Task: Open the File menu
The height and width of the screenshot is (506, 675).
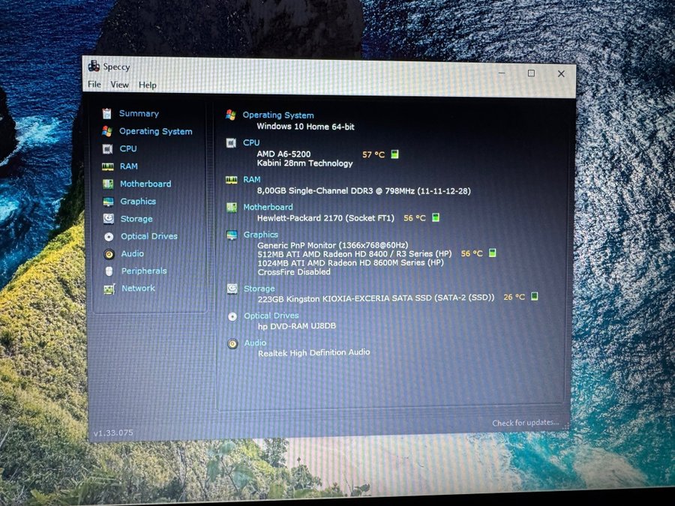Action: [x=94, y=84]
